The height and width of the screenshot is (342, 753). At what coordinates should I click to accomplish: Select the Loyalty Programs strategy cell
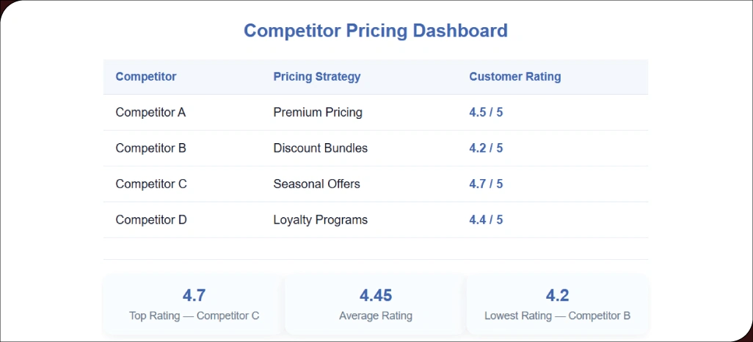pyautogui.click(x=321, y=219)
